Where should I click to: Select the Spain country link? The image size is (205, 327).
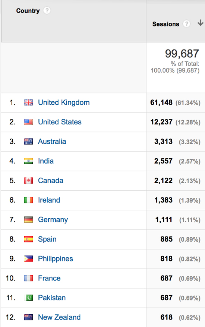(x=47, y=239)
